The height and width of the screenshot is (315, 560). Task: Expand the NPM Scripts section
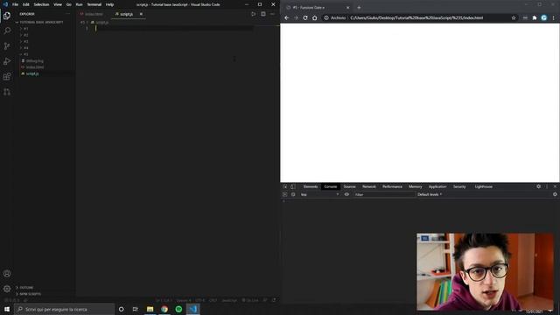tap(29, 294)
